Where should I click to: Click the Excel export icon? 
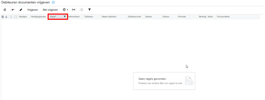click(x=82, y=10)
